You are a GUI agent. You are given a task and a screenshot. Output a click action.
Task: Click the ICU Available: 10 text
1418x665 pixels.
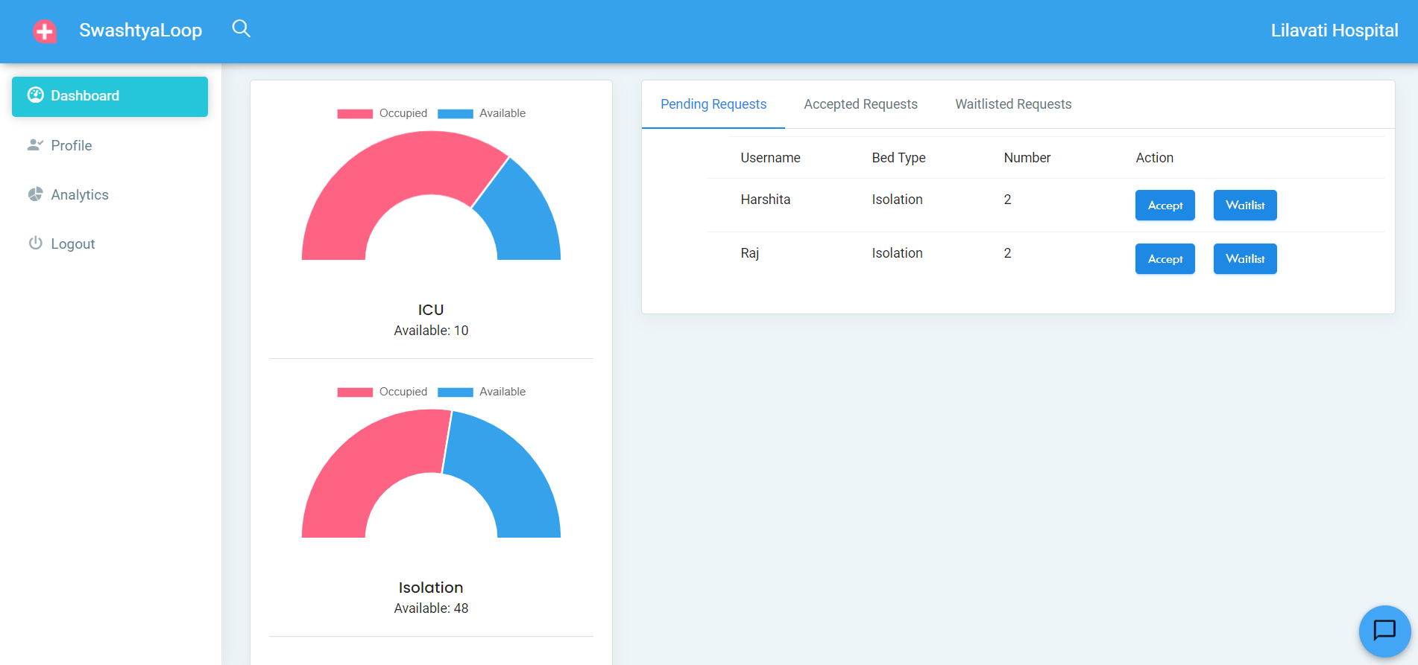pos(431,331)
